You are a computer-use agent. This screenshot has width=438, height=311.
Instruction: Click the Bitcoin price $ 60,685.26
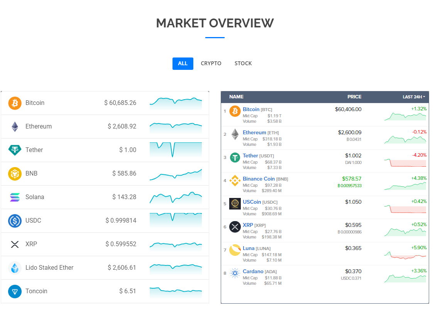tap(120, 103)
